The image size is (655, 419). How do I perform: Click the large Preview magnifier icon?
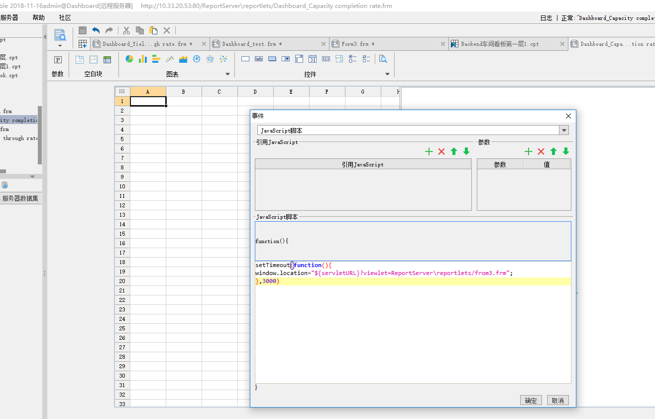(x=60, y=34)
